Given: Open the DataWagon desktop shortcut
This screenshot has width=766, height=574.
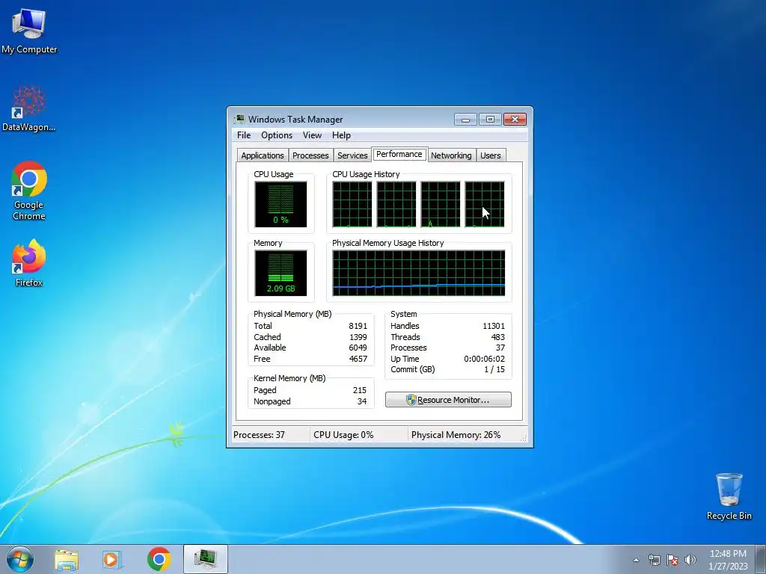Looking at the screenshot, I should 29,108.
